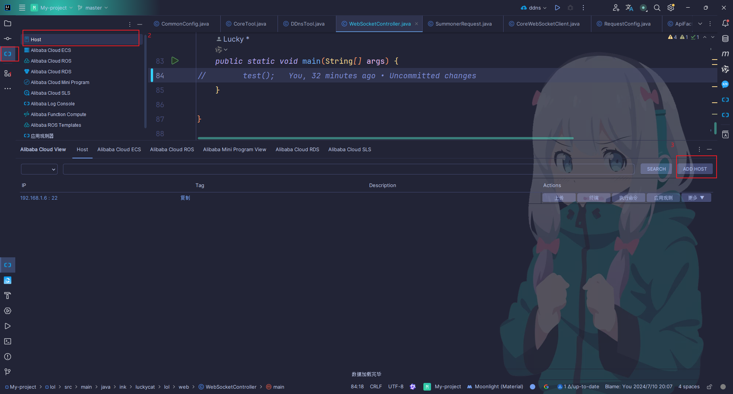Open the Services tool window icon
This screenshot has height=394, width=733.
[8, 310]
